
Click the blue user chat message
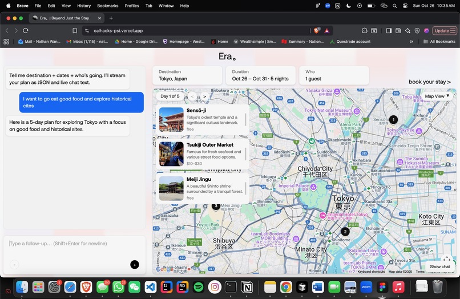click(x=82, y=102)
